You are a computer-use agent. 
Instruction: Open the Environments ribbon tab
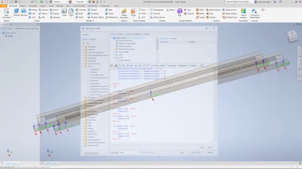79,6
